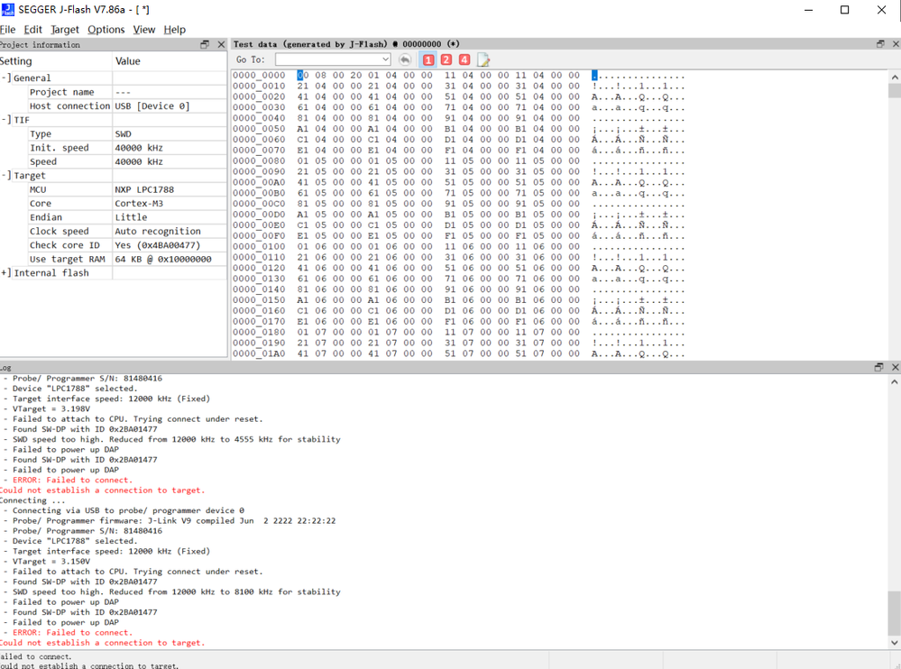Select the Init. speed row
Screen dimensions: 901x669
(114, 148)
